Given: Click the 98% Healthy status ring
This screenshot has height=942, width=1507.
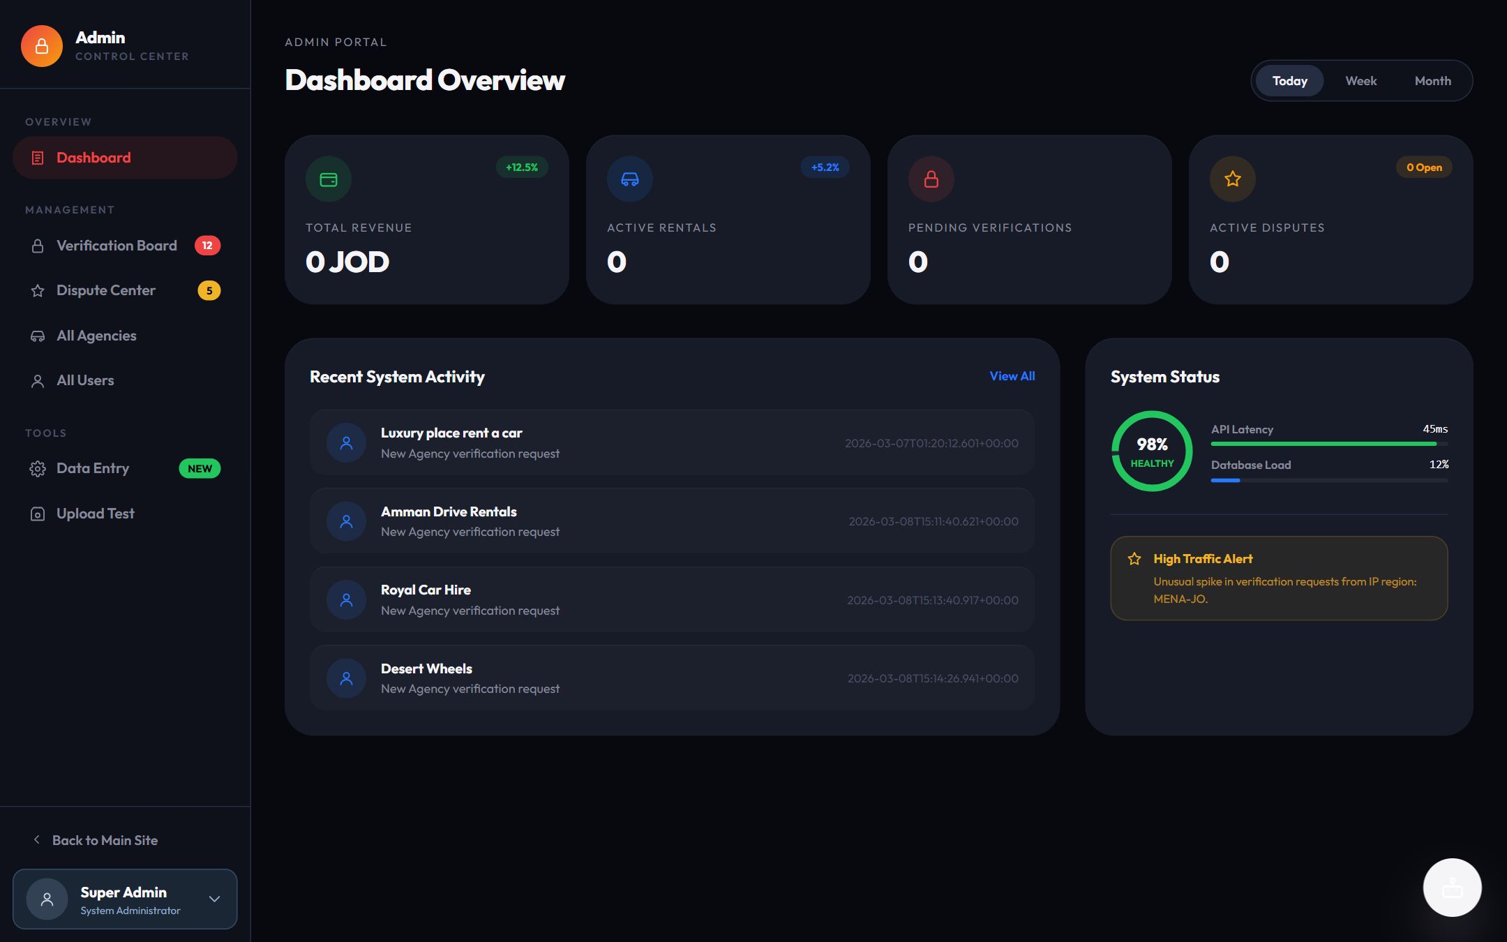Looking at the screenshot, I should coord(1152,451).
